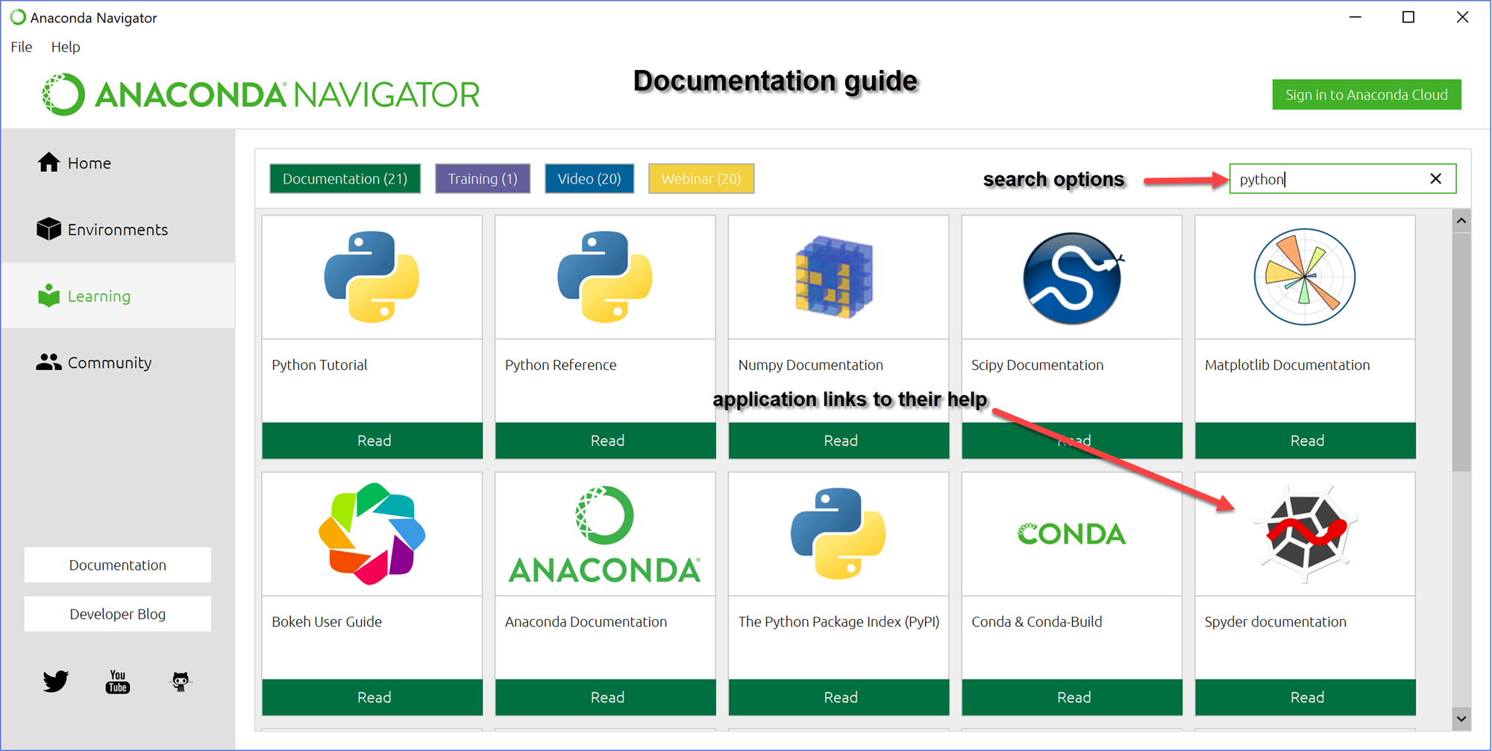The image size is (1492, 751).
Task: Click The Python Package Index (PyPI) title
Action: point(839,621)
